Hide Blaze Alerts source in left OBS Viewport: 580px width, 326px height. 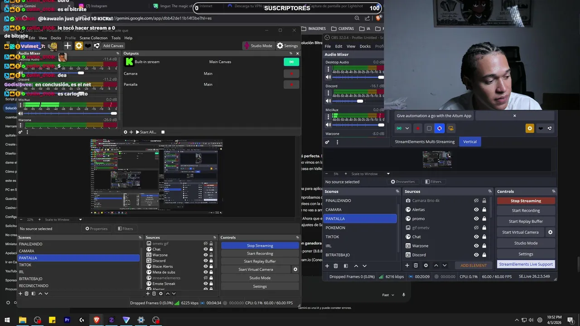(206, 266)
